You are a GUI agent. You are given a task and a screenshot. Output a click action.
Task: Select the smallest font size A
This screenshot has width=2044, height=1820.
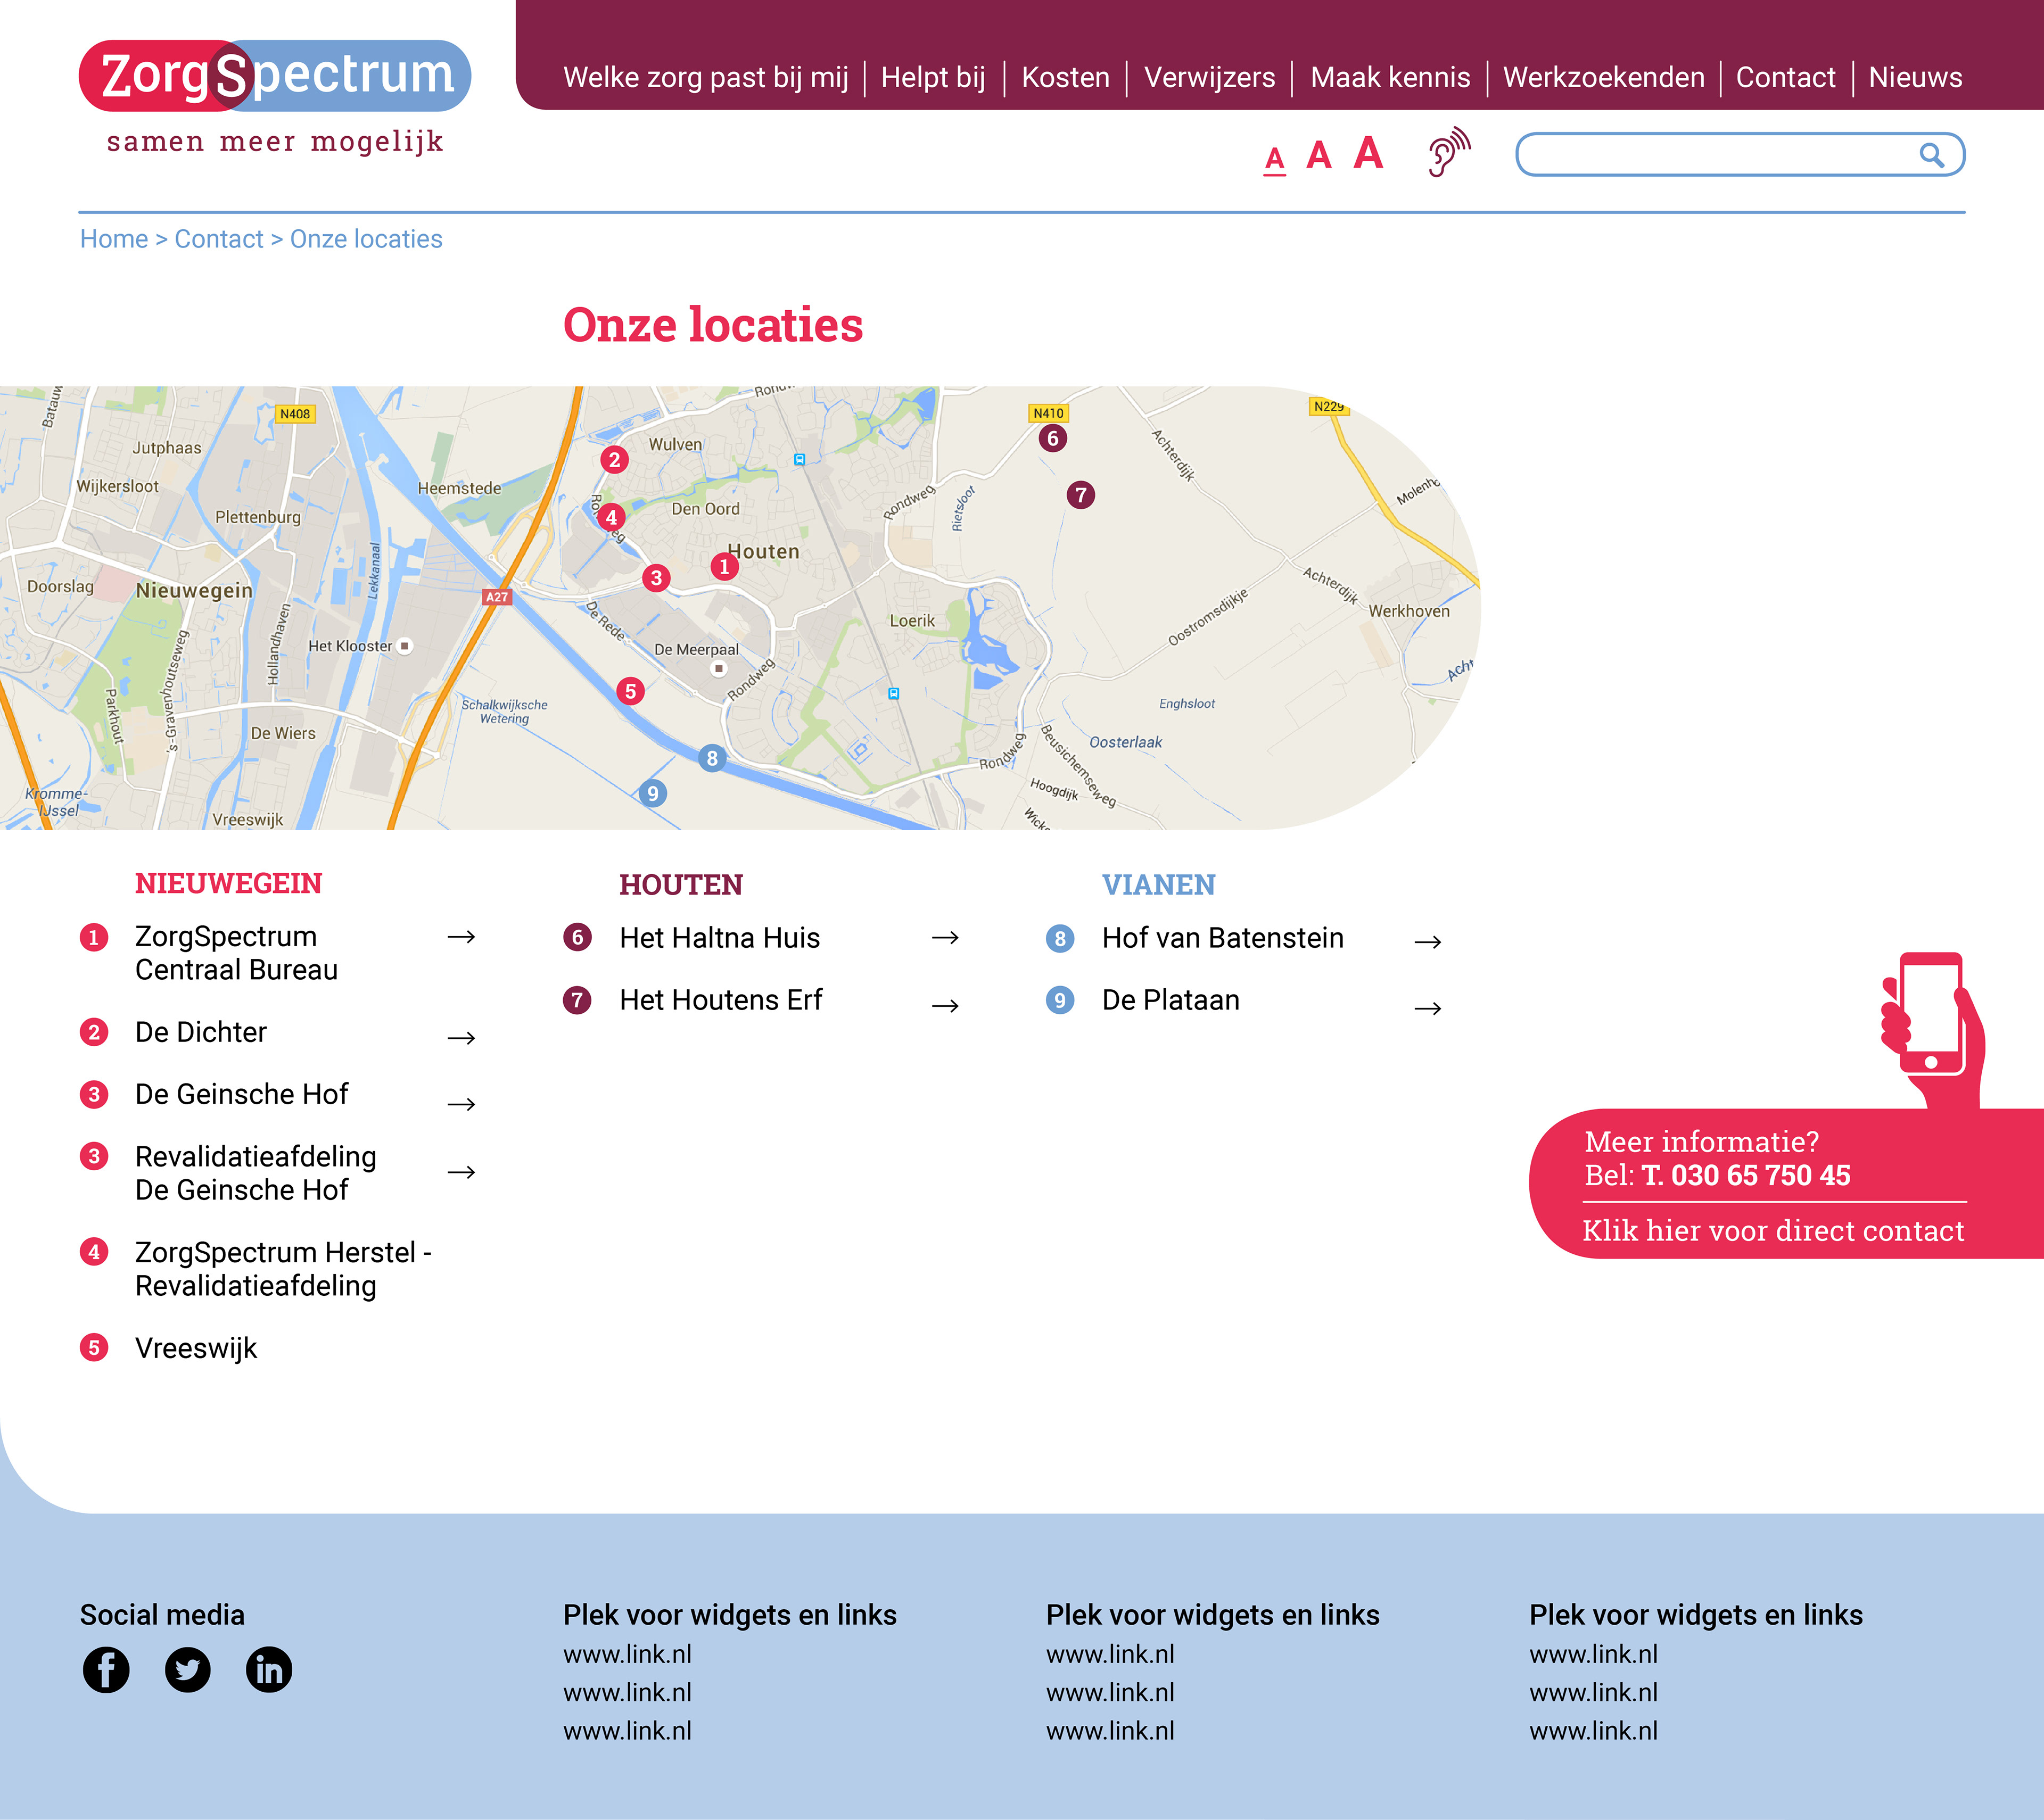click(x=1274, y=159)
